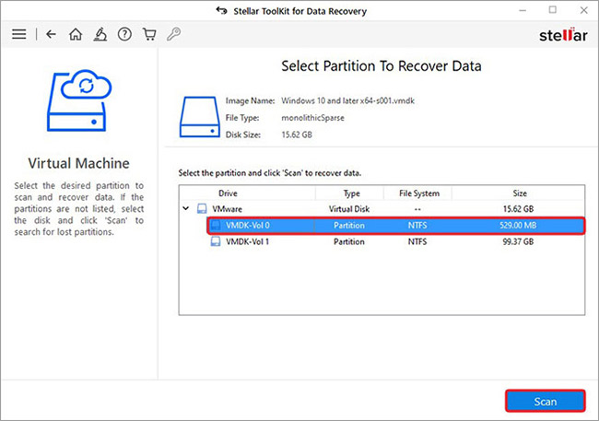Click Partition type in VMDK-Vol 1 row
This screenshot has width=599, height=421.
tap(348, 241)
